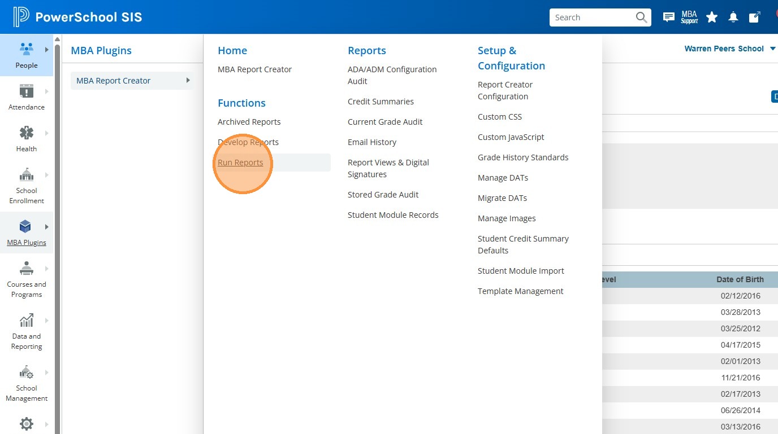Screen dimensions: 778x434
Task: Expand the MBA Plugins menu arrow
Action: coord(47,226)
